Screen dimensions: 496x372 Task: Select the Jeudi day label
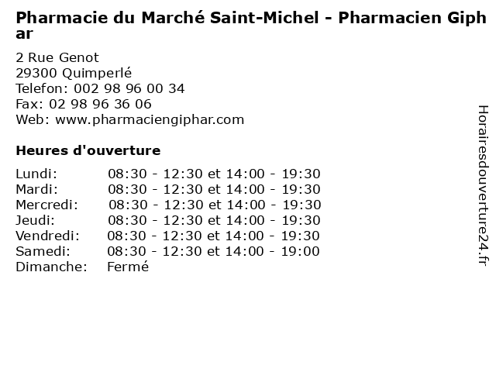coord(35,220)
